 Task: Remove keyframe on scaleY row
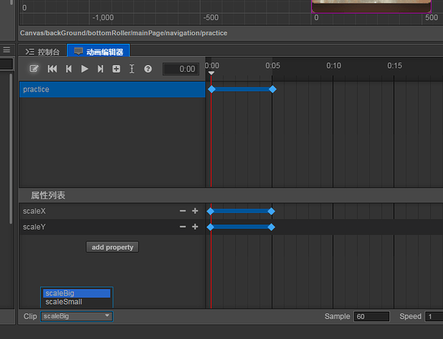point(182,226)
